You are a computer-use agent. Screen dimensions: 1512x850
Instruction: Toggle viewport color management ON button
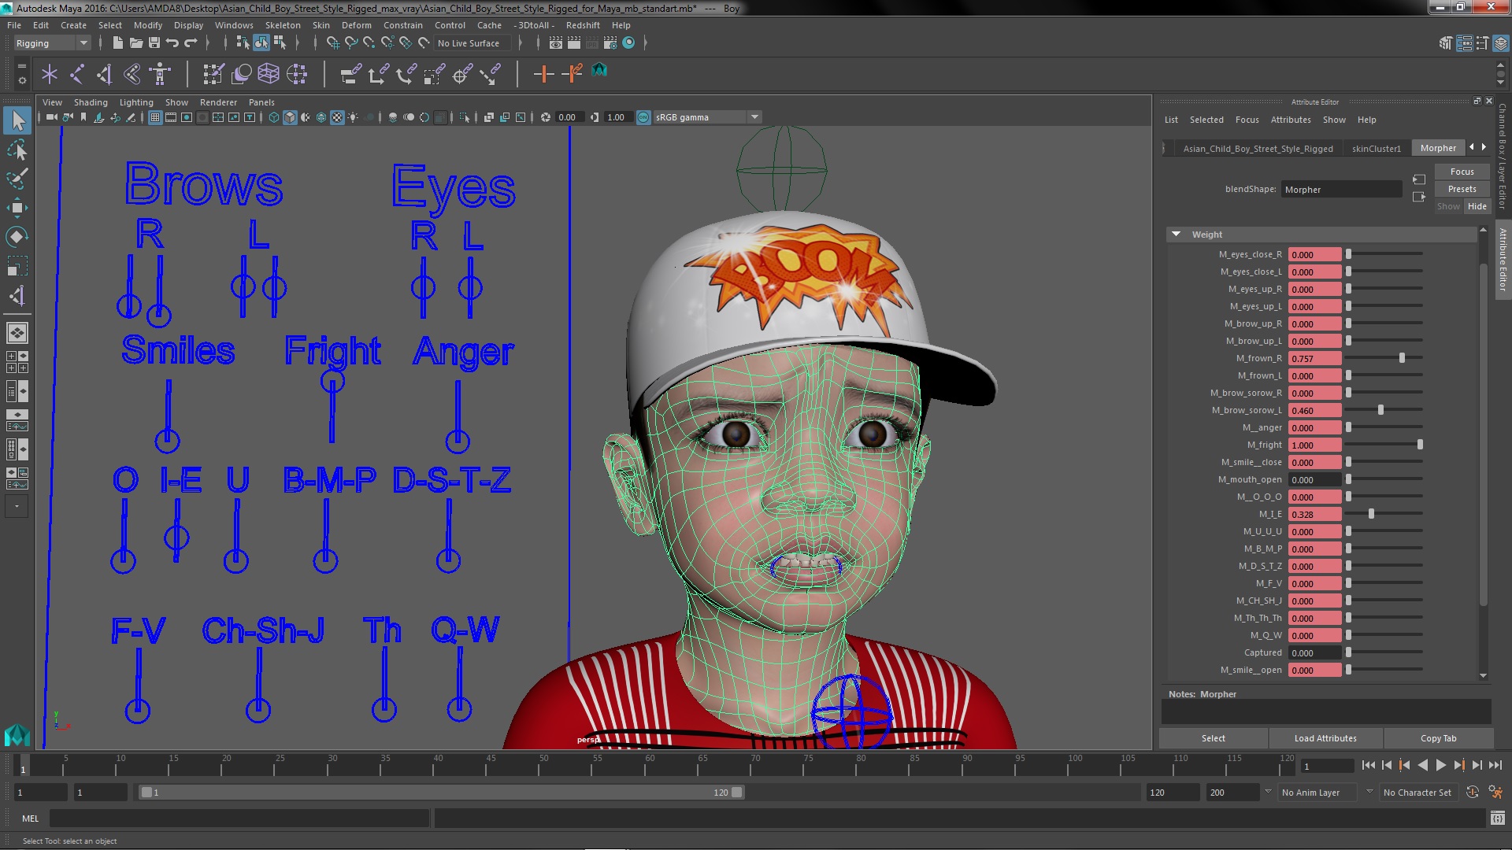pyautogui.click(x=643, y=117)
